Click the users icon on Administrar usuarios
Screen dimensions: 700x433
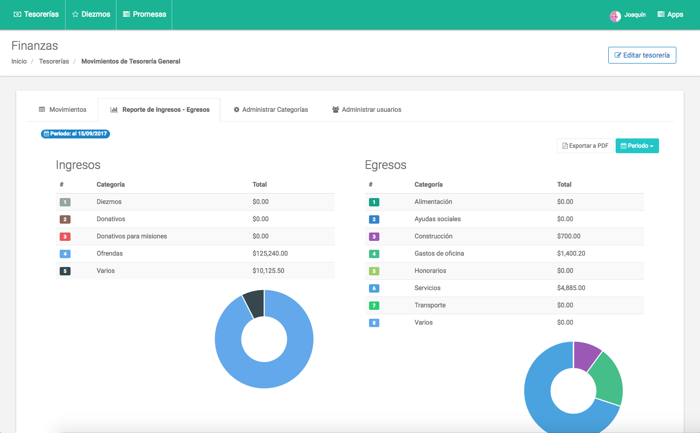coord(335,109)
